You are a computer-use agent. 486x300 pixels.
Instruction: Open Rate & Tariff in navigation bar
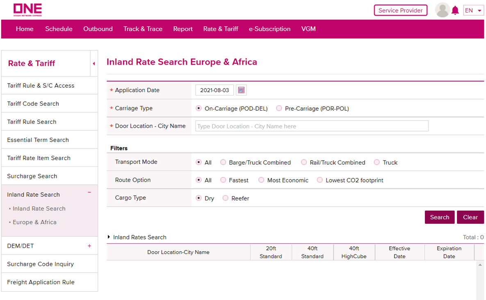[221, 29]
